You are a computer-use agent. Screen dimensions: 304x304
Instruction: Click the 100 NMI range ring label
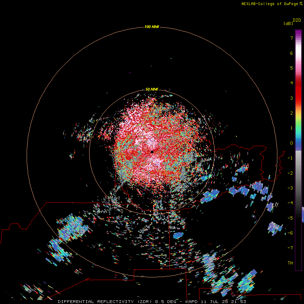coord(152,27)
